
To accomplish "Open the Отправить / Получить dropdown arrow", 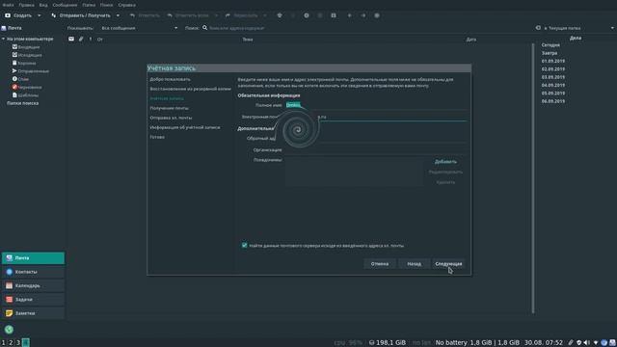I will [x=118, y=15].
